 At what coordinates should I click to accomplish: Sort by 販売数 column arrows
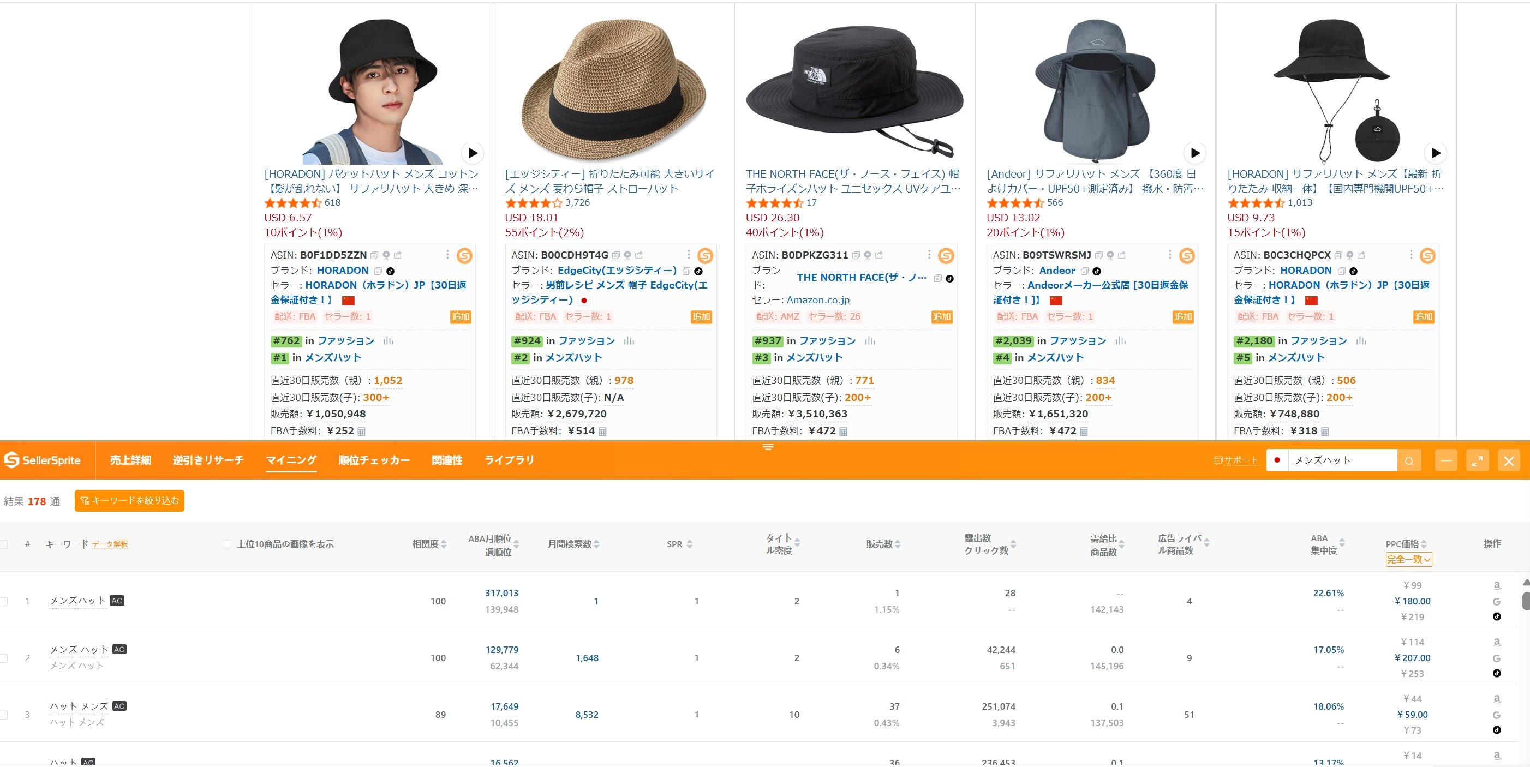coord(898,544)
